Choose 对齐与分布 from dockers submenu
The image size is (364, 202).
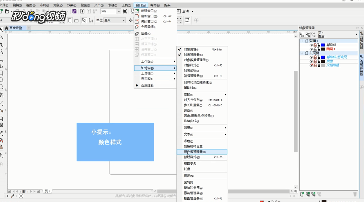pyautogui.click(x=202, y=100)
